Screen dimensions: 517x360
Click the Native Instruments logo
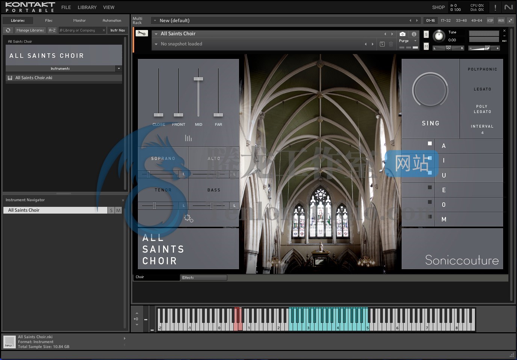[508, 7]
